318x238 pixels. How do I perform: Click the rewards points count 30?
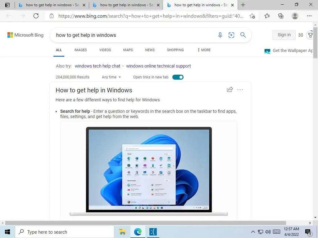pos(301,35)
